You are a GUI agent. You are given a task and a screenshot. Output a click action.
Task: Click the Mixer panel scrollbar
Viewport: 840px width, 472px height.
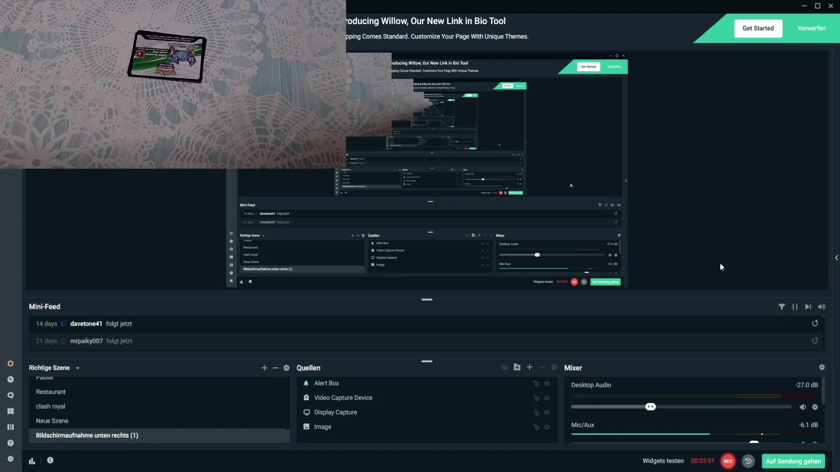point(823,391)
